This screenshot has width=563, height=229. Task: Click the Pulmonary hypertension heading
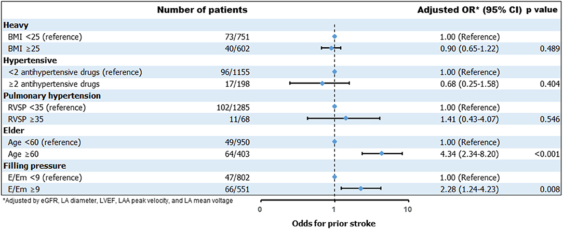[x=44, y=95]
